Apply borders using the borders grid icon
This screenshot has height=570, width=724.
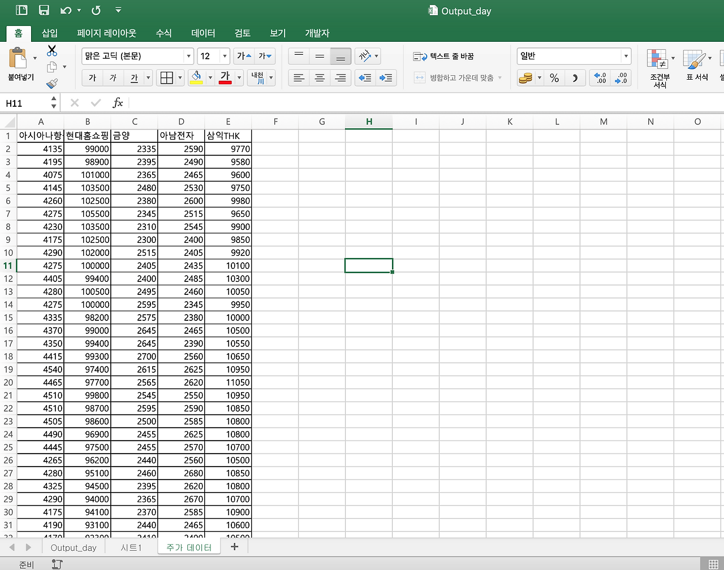tap(166, 78)
